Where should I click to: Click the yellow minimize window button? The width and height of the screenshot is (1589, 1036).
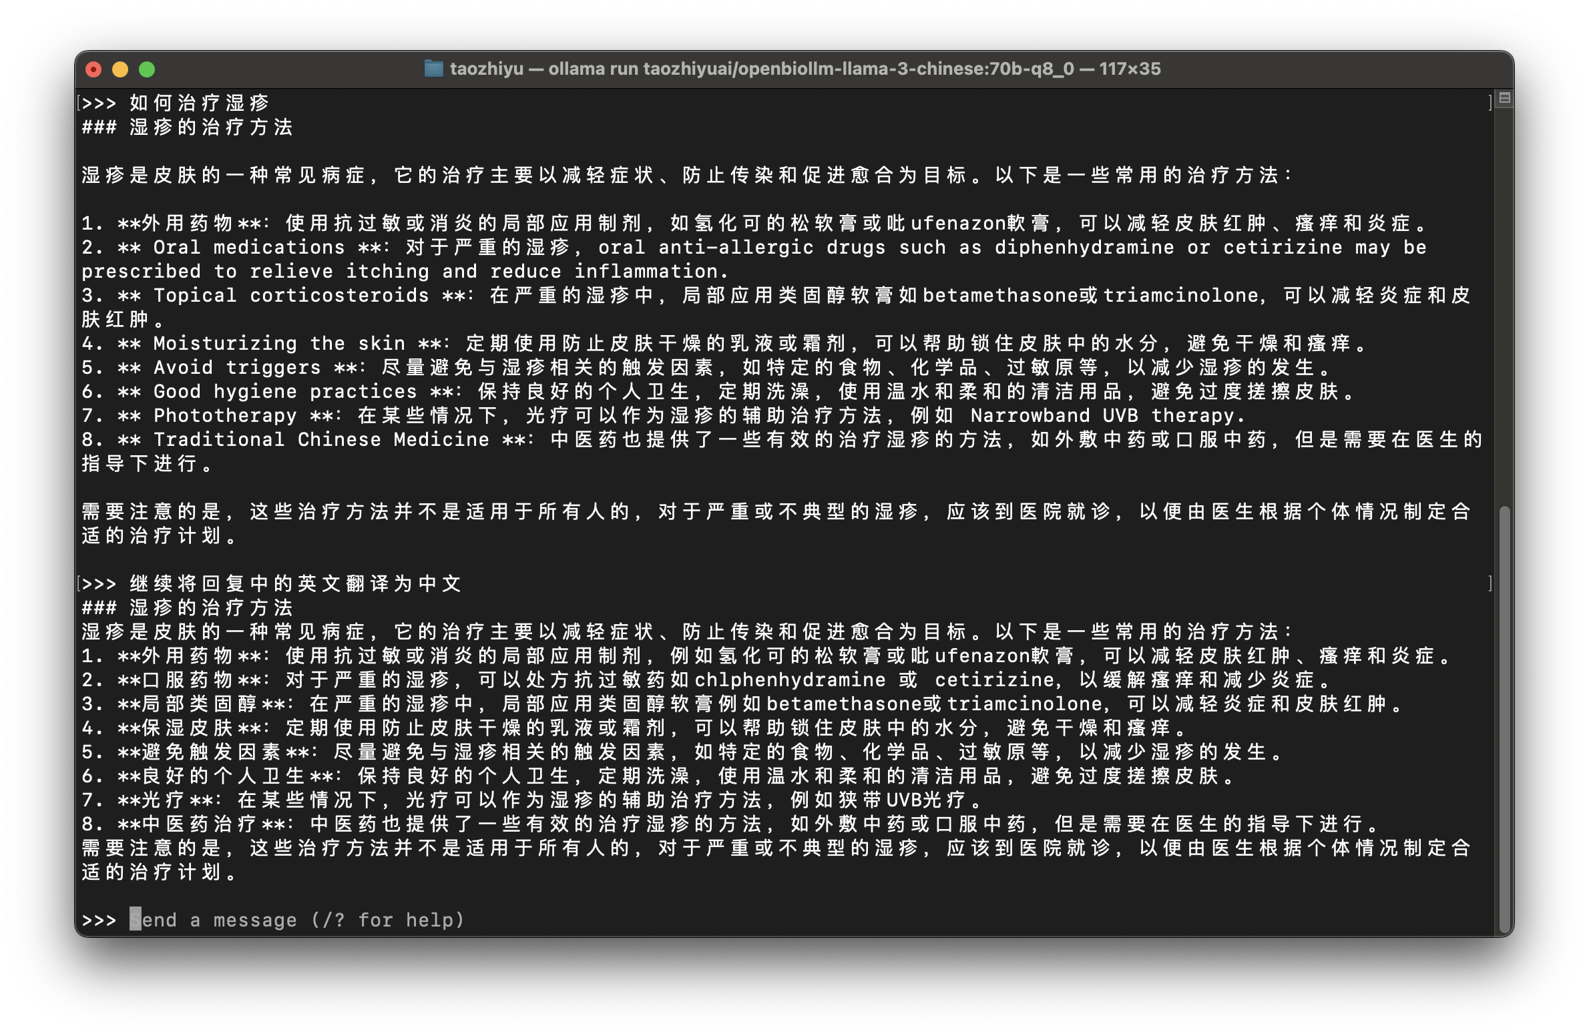[x=120, y=69]
